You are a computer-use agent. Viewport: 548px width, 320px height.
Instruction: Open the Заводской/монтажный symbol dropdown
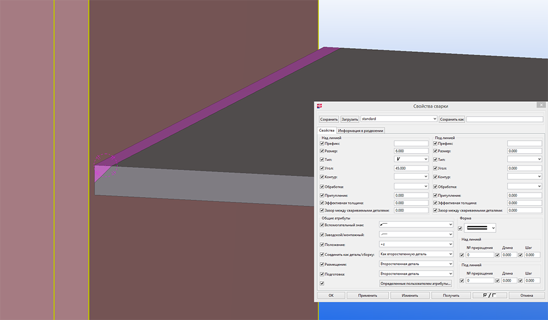tap(415, 235)
